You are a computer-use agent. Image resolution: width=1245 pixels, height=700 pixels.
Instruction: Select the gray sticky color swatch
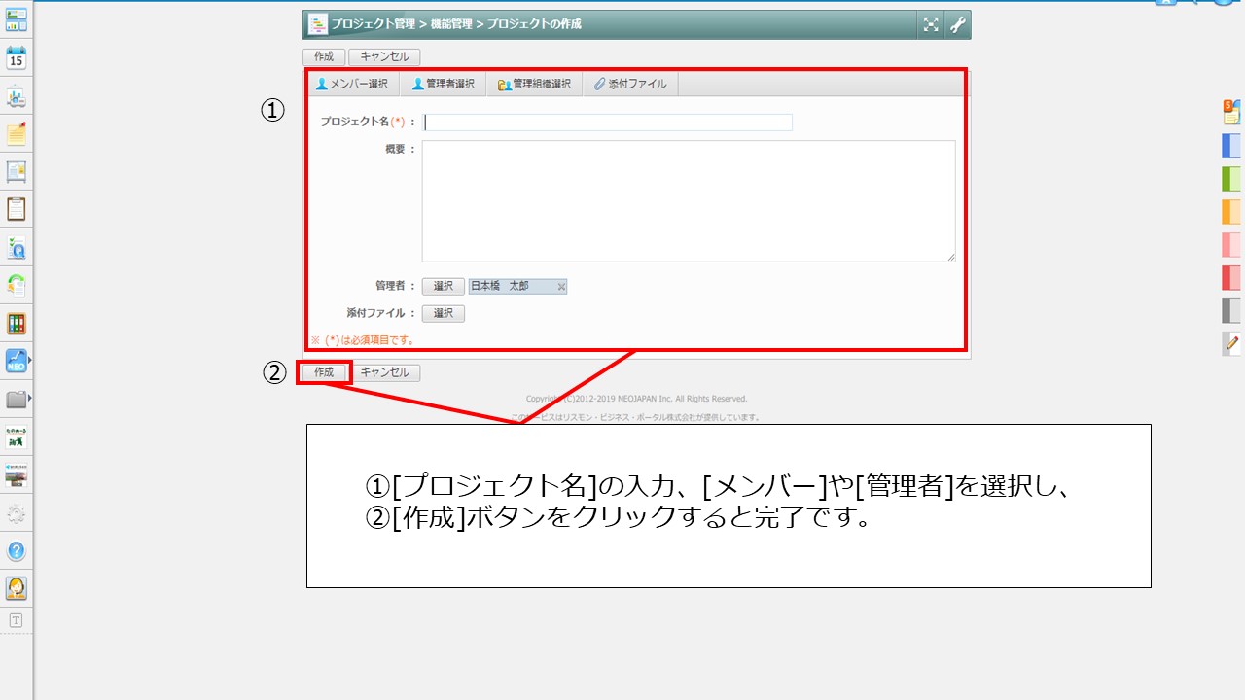(x=1231, y=311)
